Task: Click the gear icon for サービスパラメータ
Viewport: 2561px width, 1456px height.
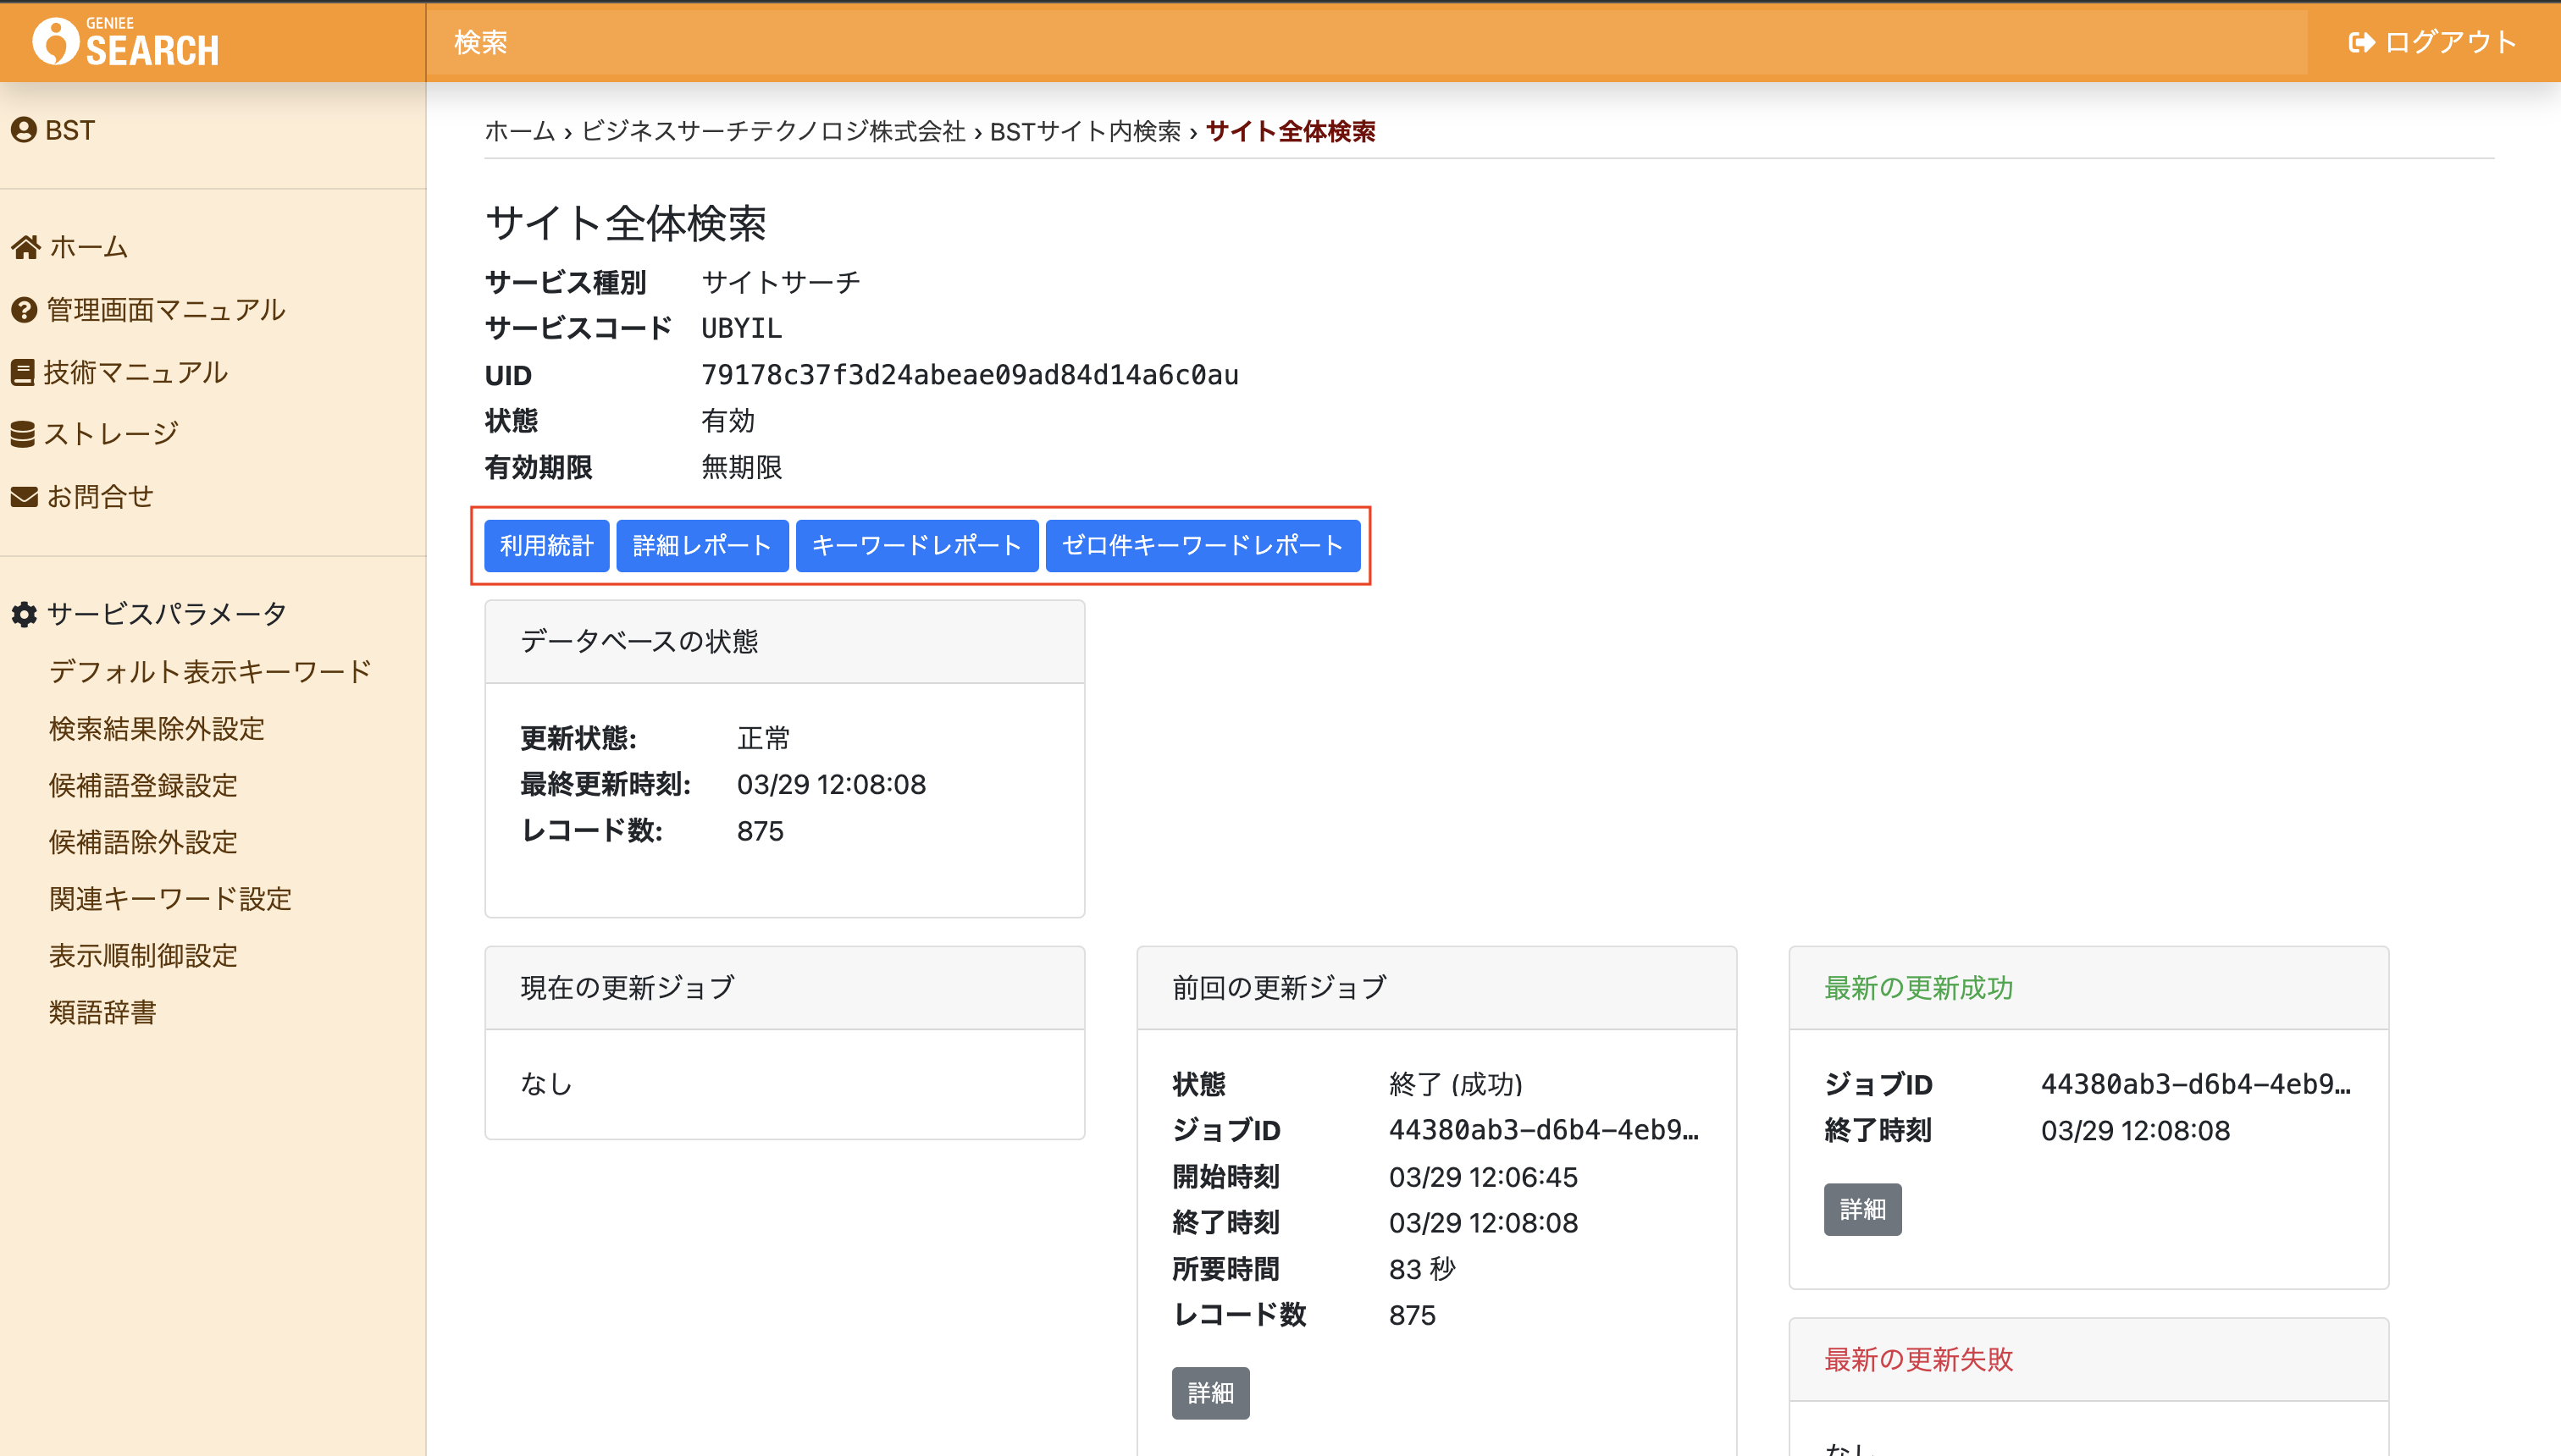Action: 24,614
